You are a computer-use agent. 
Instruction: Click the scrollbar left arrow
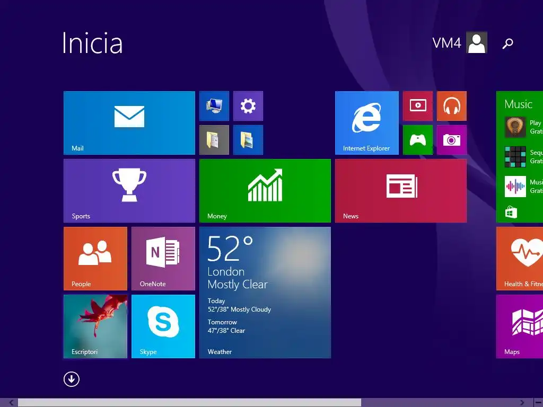pos(11,403)
